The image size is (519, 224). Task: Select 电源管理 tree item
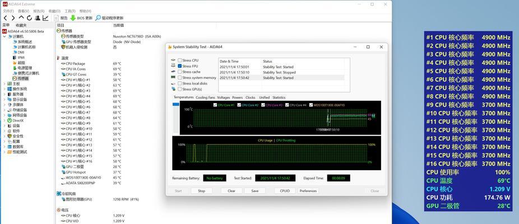pos(22,68)
